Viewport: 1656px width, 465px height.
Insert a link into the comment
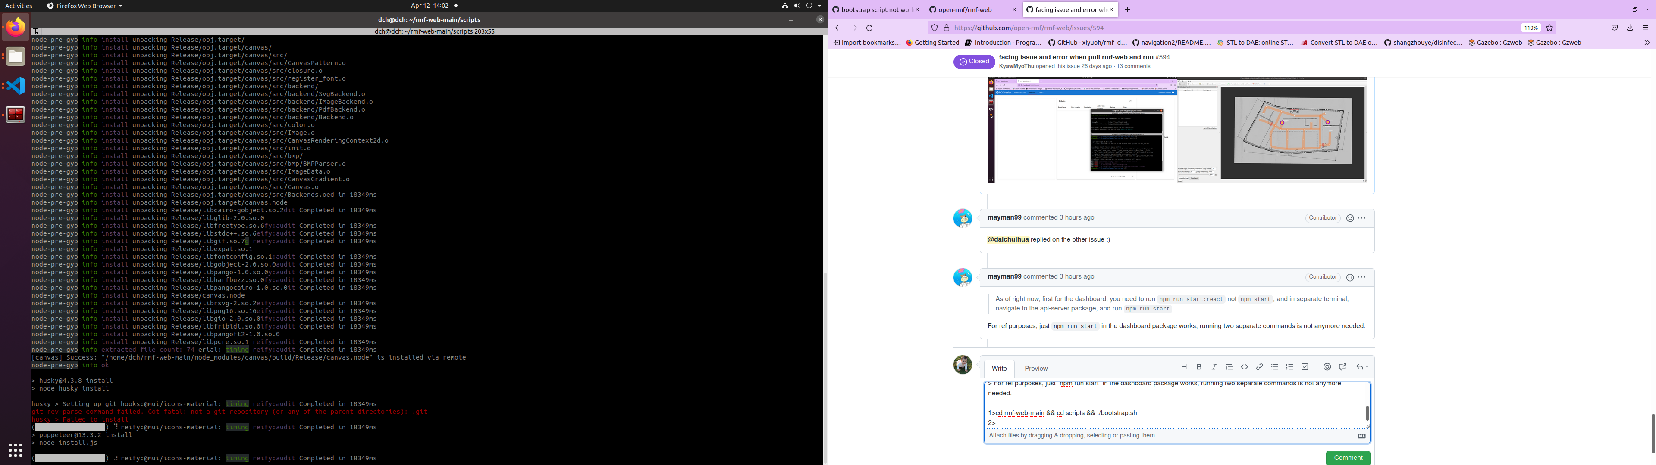tap(1259, 367)
